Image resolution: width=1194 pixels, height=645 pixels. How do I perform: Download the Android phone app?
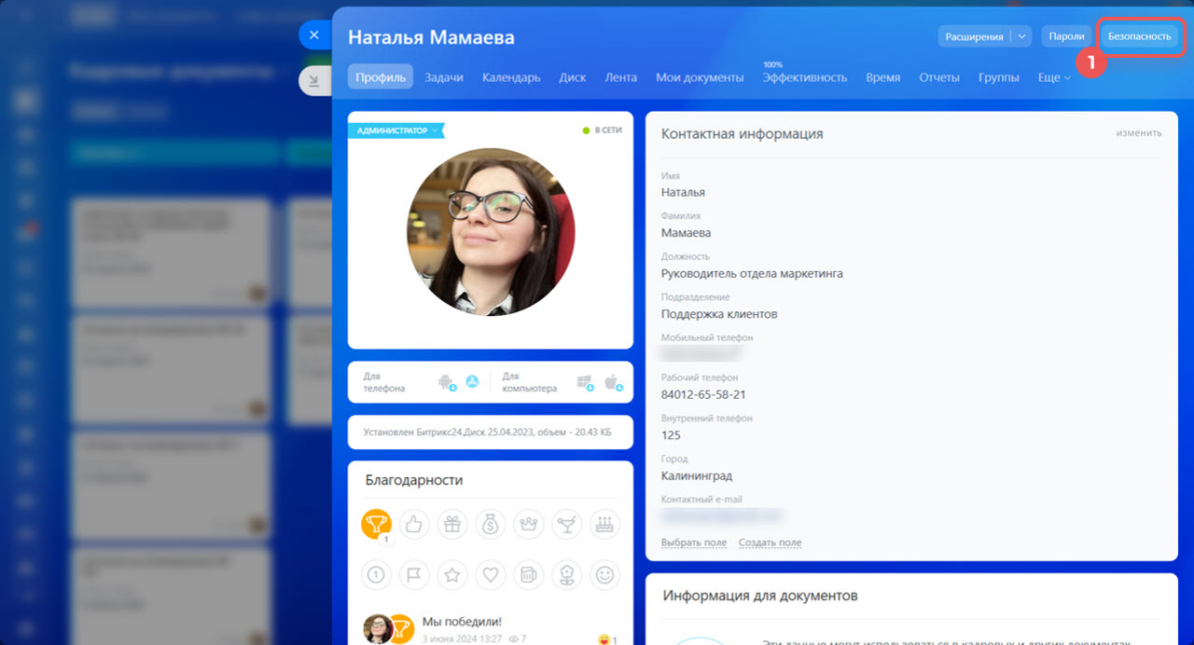click(x=447, y=382)
